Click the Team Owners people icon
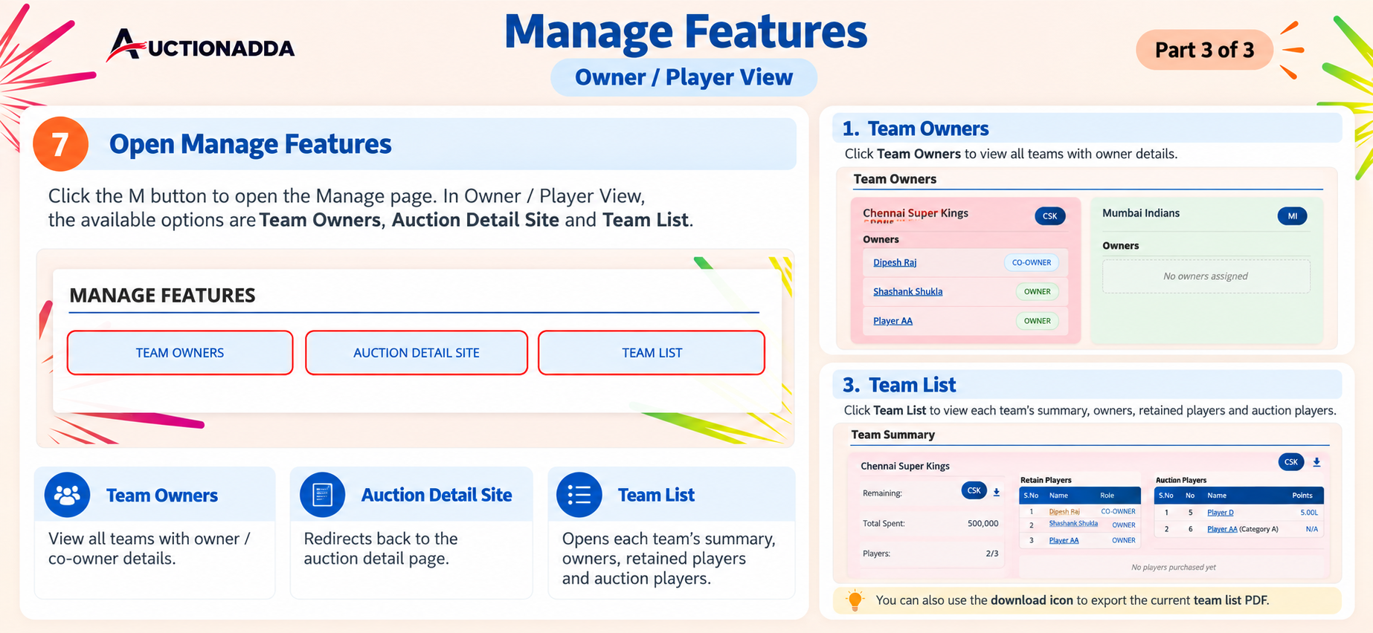The width and height of the screenshot is (1373, 633). click(67, 495)
